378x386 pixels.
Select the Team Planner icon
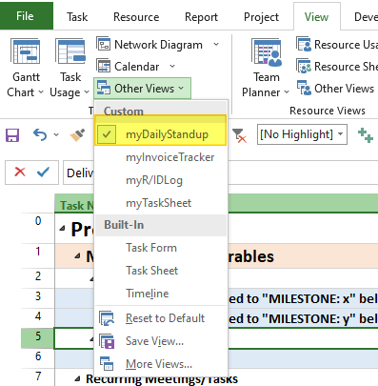[x=267, y=52]
